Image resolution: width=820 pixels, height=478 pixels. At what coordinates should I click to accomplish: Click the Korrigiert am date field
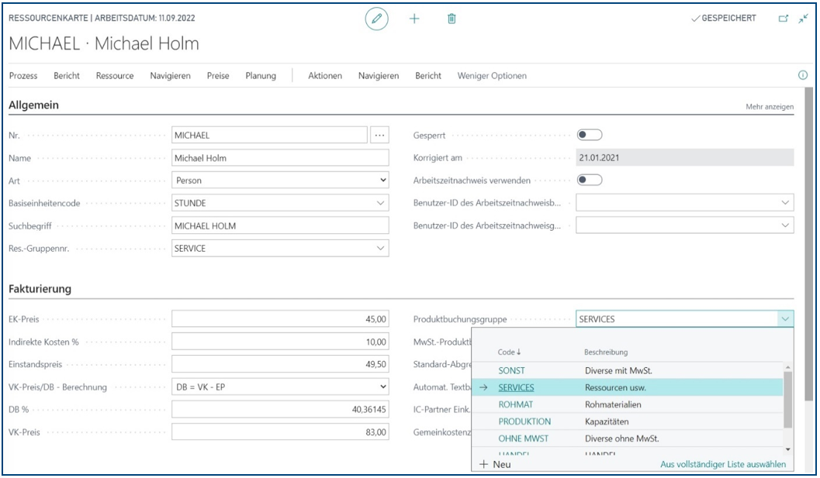pos(685,158)
